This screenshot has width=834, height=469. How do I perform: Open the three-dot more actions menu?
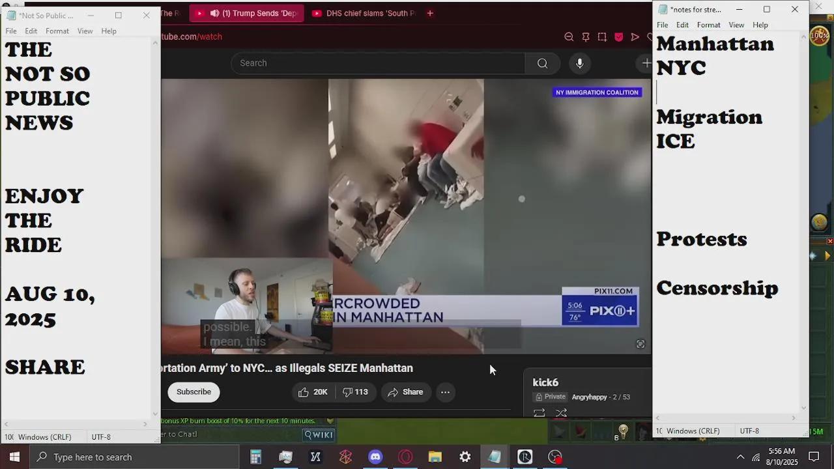click(x=445, y=392)
